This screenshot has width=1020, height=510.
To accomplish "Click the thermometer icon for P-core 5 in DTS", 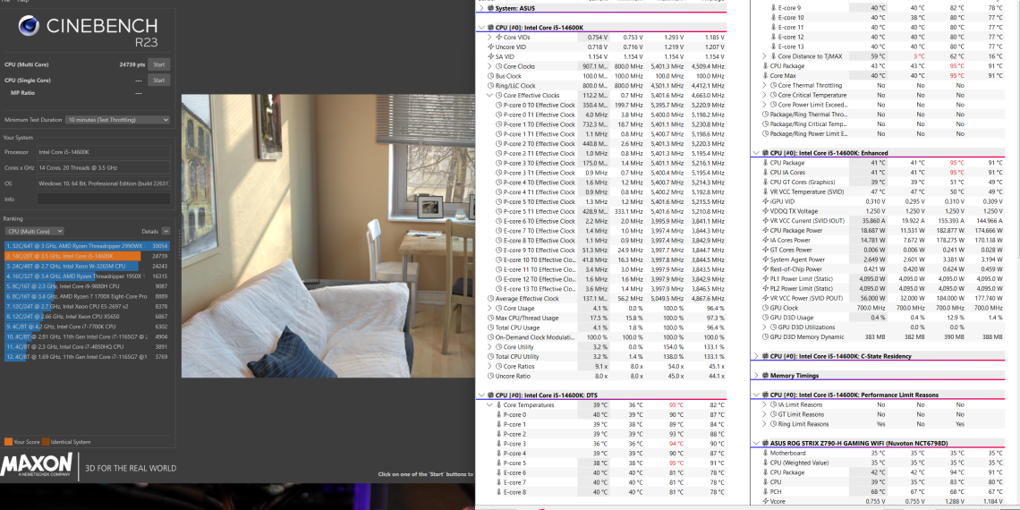I will click(x=499, y=463).
